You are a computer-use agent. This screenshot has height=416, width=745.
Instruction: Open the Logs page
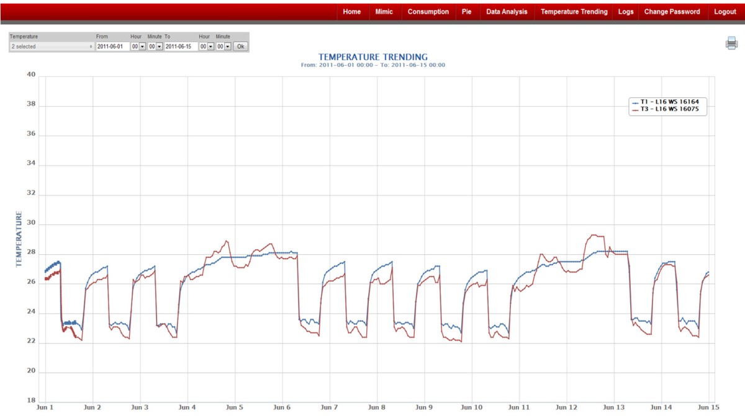tap(626, 12)
